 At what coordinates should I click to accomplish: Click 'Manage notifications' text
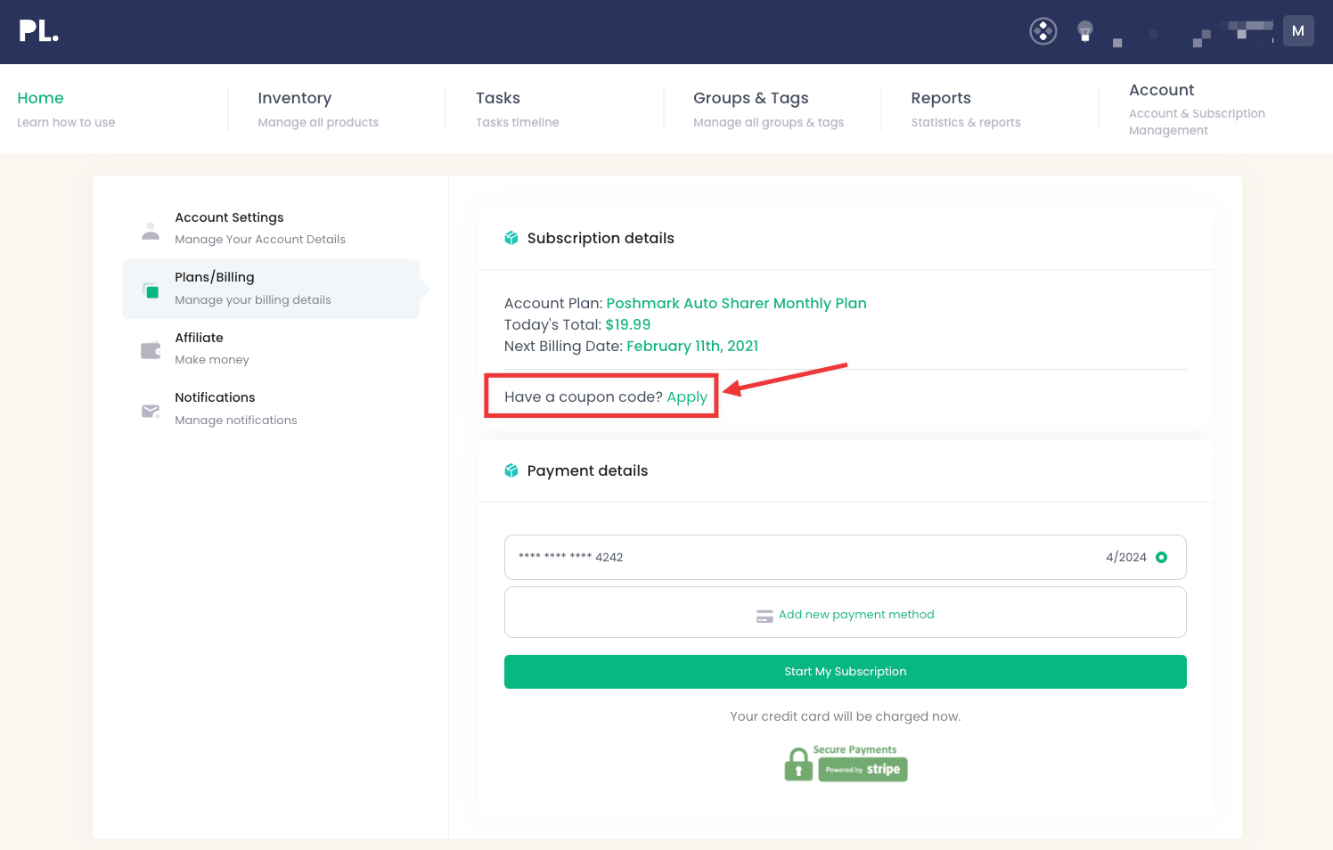(x=236, y=421)
